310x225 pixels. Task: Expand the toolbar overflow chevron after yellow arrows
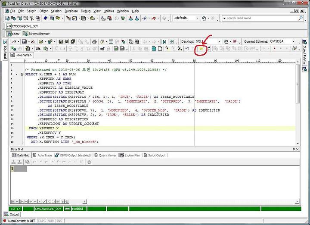[208, 48]
